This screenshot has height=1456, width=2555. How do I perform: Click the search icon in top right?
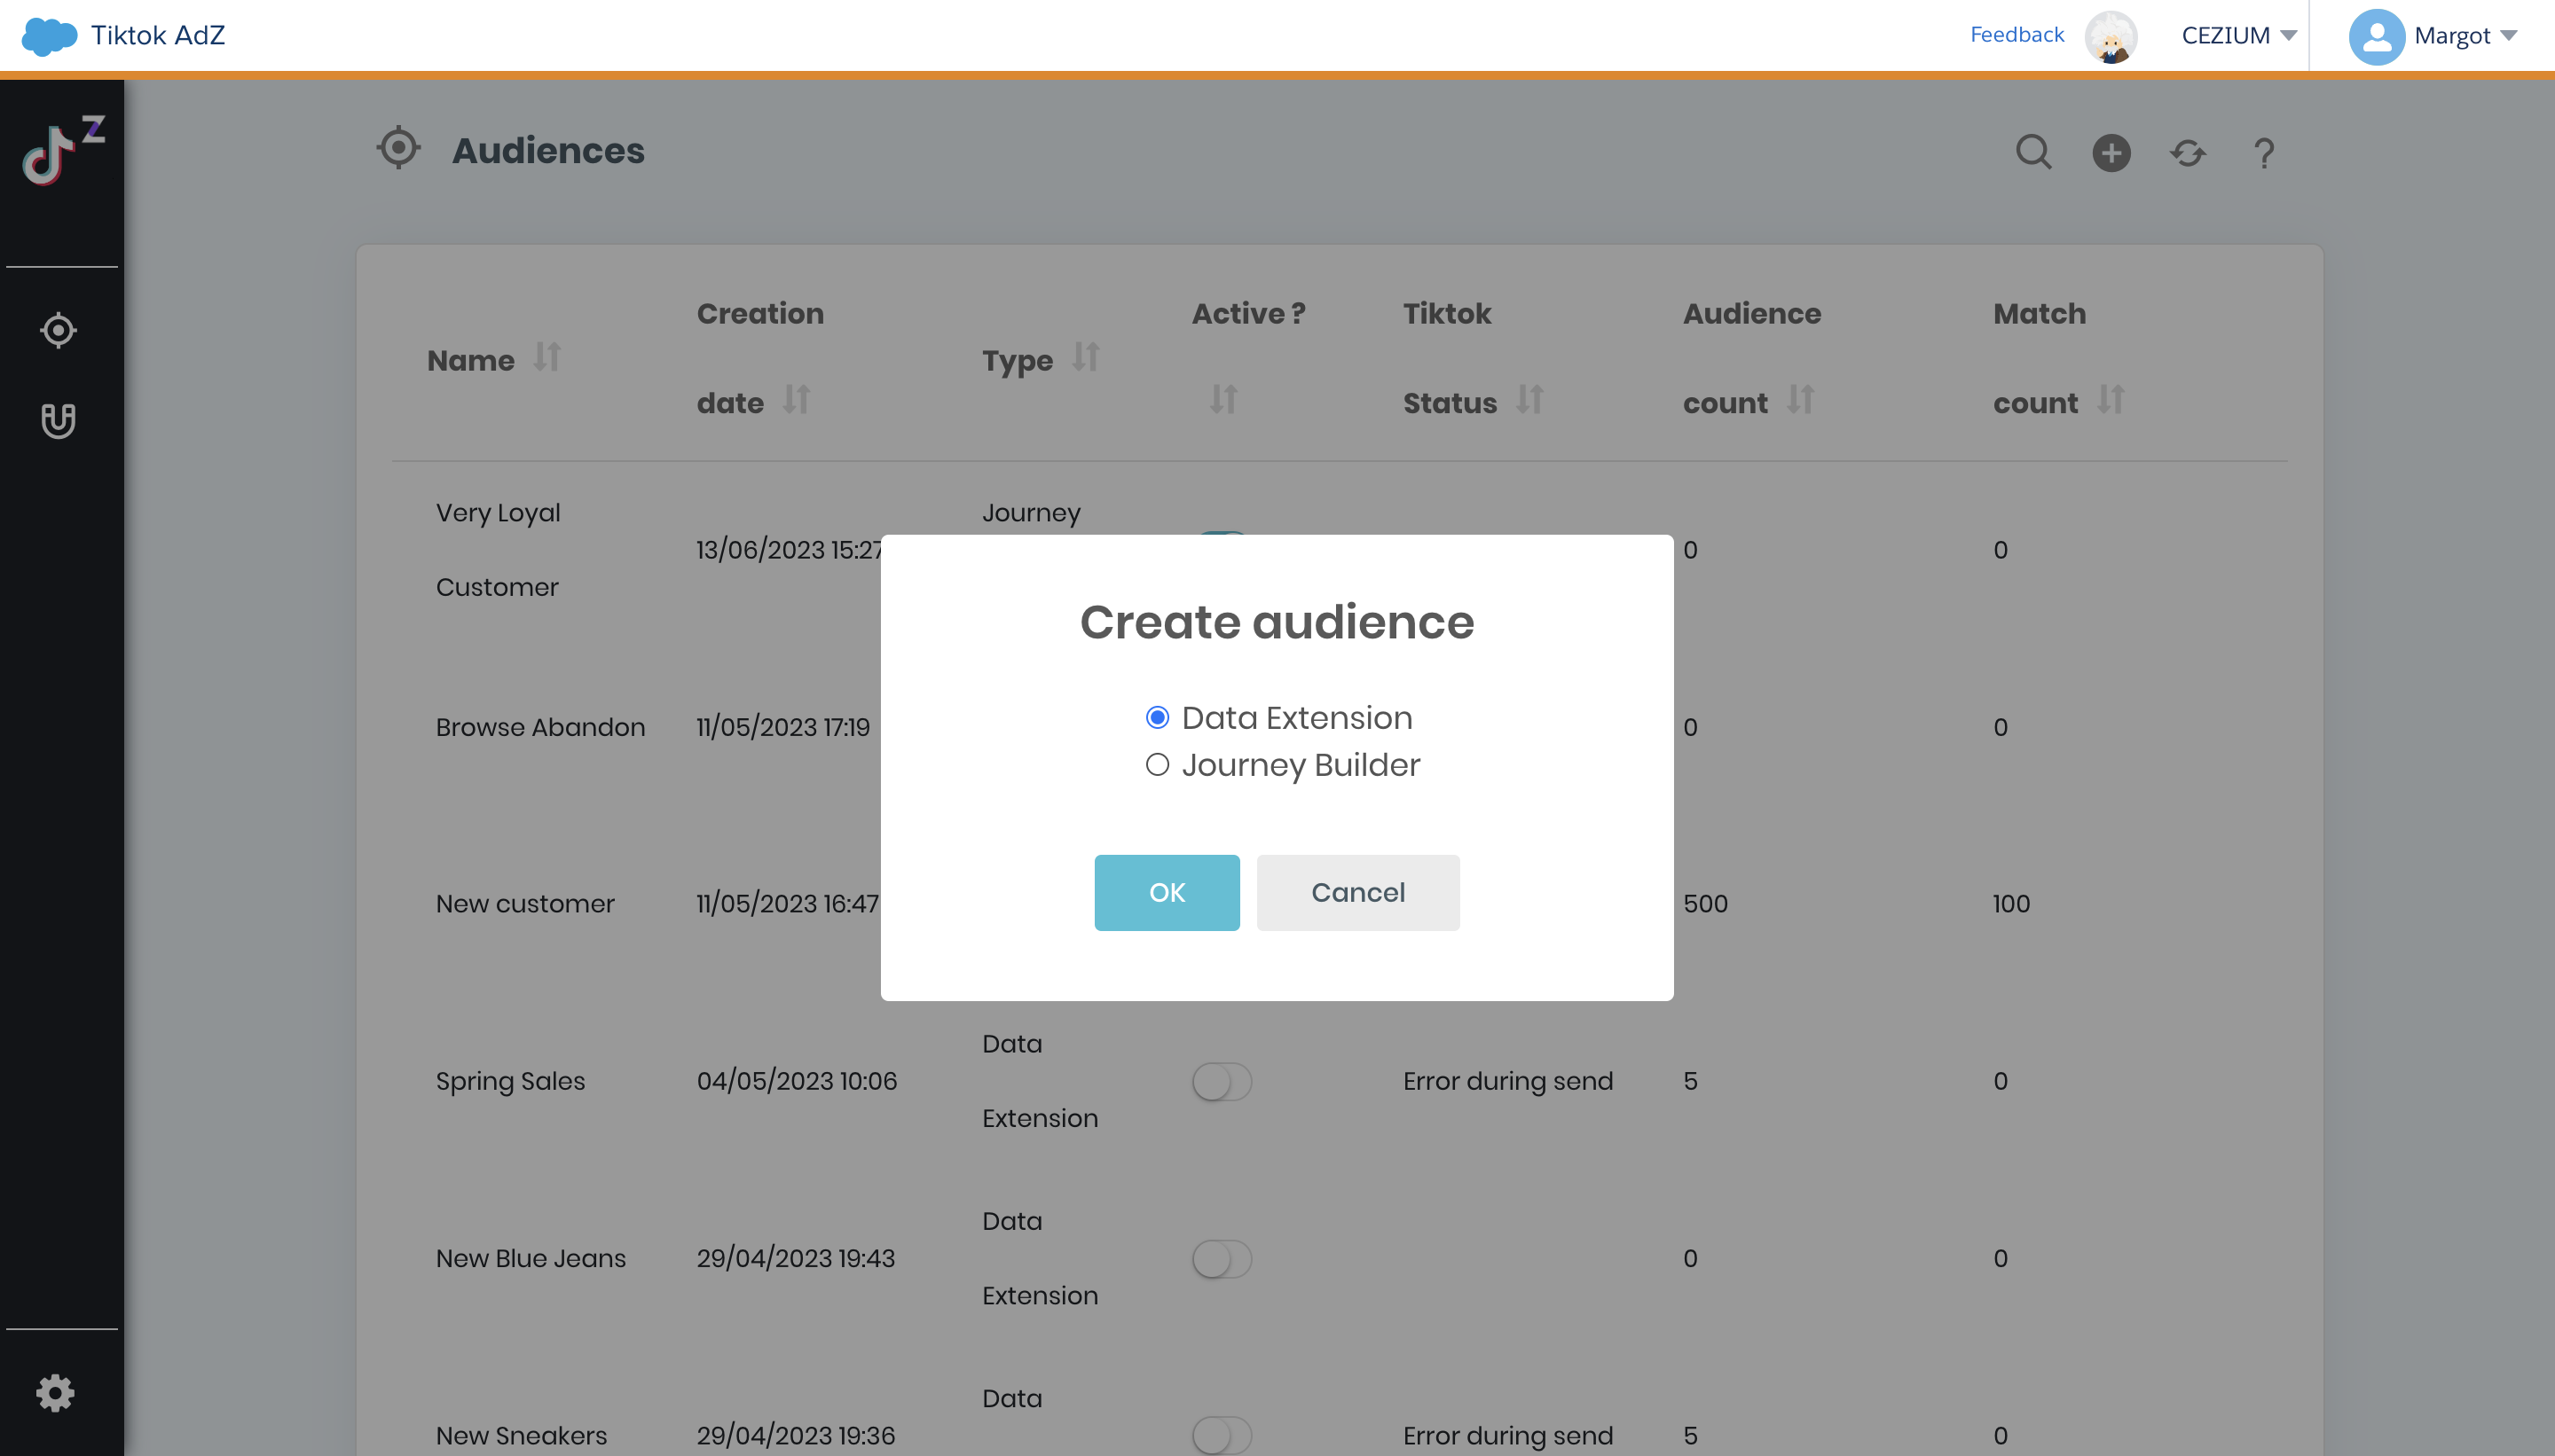coord(2032,153)
